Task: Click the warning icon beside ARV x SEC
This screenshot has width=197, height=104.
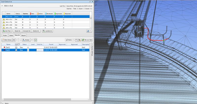Action: [4, 25]
